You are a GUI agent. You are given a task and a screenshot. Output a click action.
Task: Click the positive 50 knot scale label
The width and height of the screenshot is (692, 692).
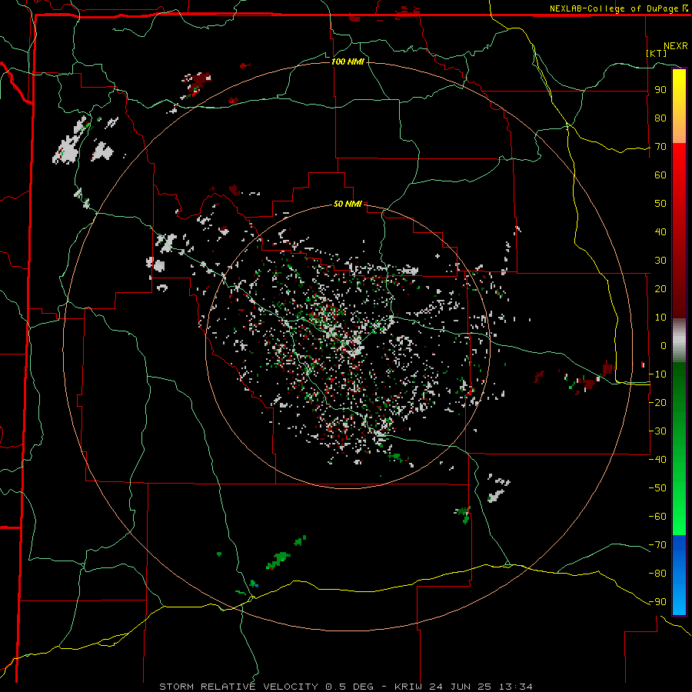tap(660, 204)
